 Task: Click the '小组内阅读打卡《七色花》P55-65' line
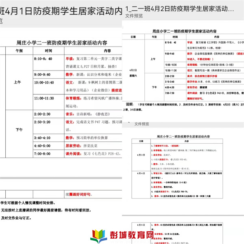click(x=169, y=160)
